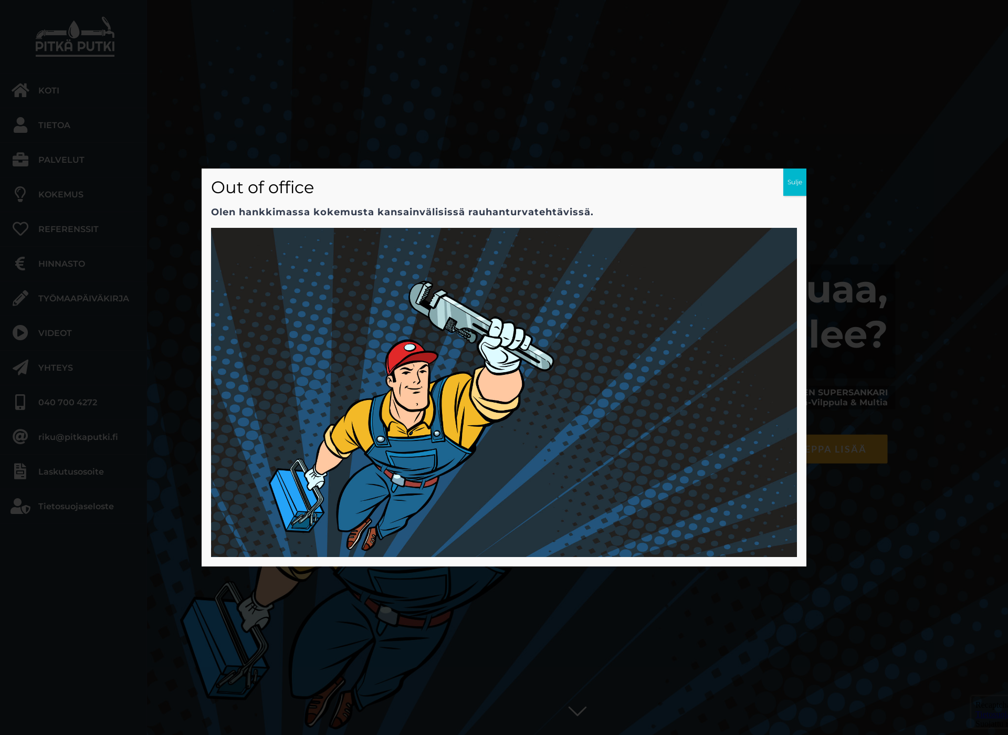Image resolution: width=1008 pixels, height=735 pixels.
Task: Click the riku@pitkaputki.fi email link
Action: click(78, 437)
